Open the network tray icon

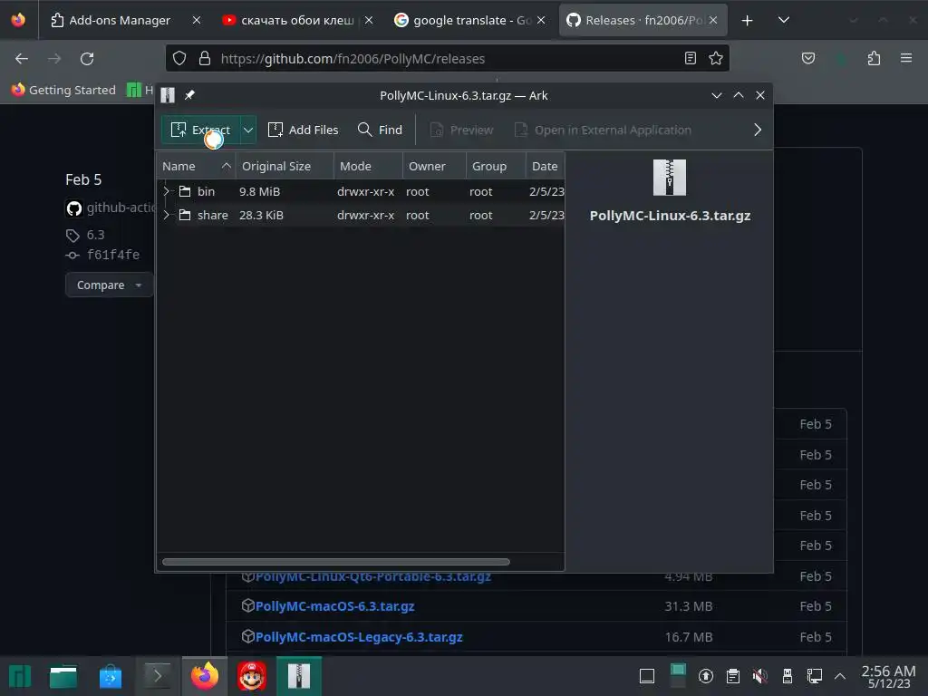tap(815, 676)
